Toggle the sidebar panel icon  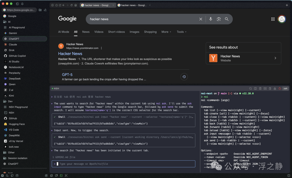pos(17,4)
